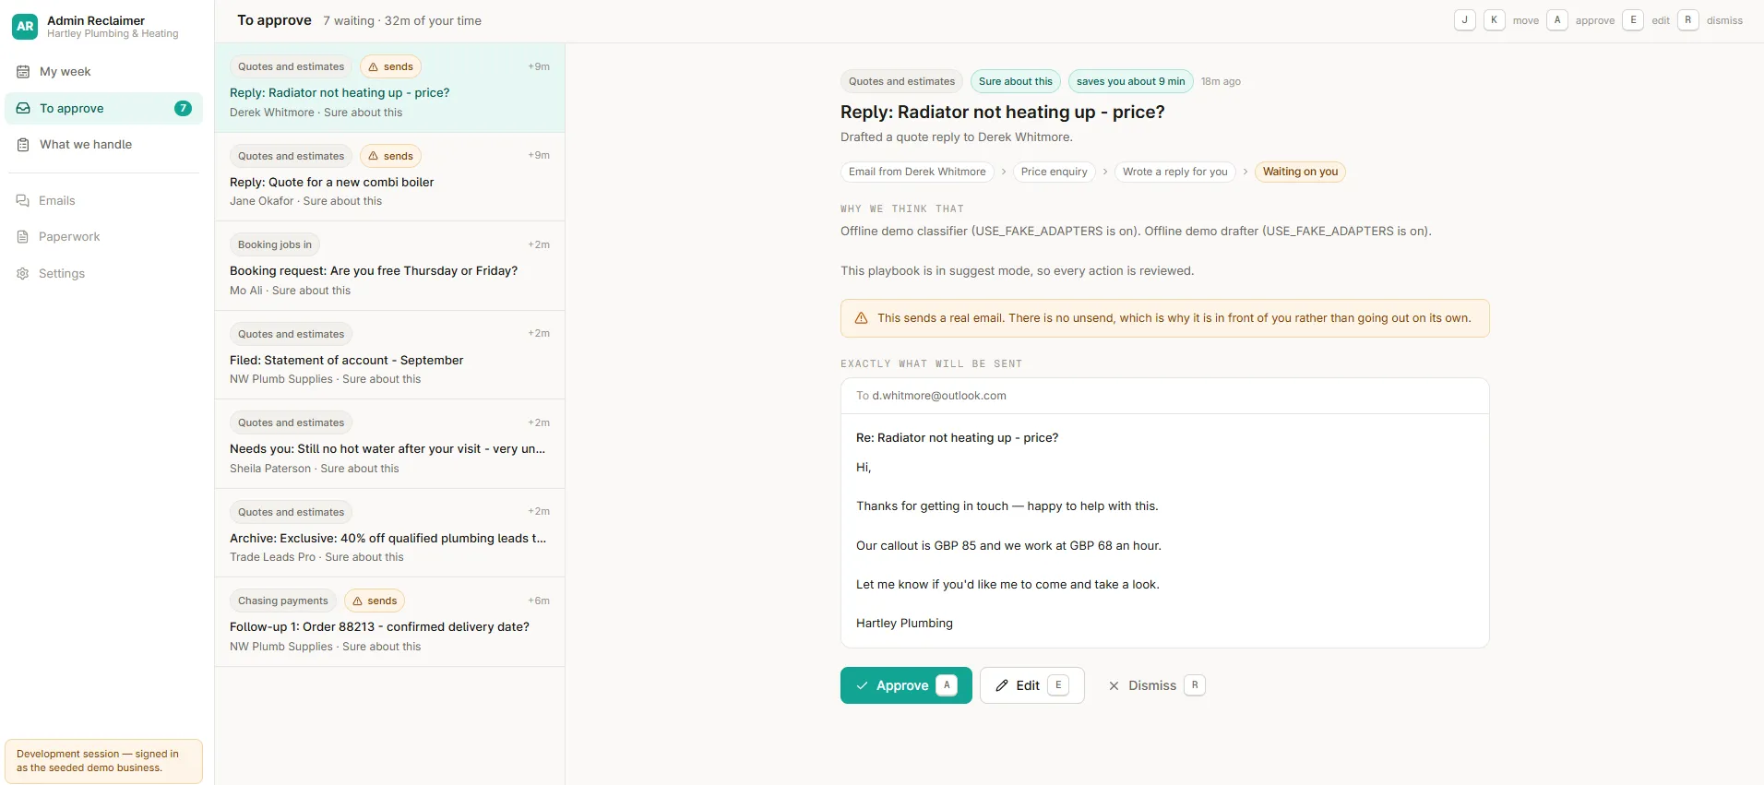The height and width of the screenshot is (785, 1764).
Task: Click the Emails icon in sidebar
Action: (23, 201)
